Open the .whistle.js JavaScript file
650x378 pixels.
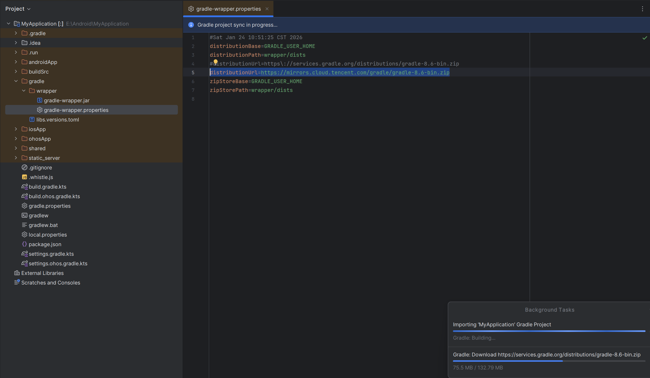coord(41,177)
